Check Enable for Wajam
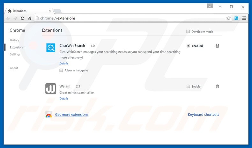 pyautogui.click(x=188, y=86)
